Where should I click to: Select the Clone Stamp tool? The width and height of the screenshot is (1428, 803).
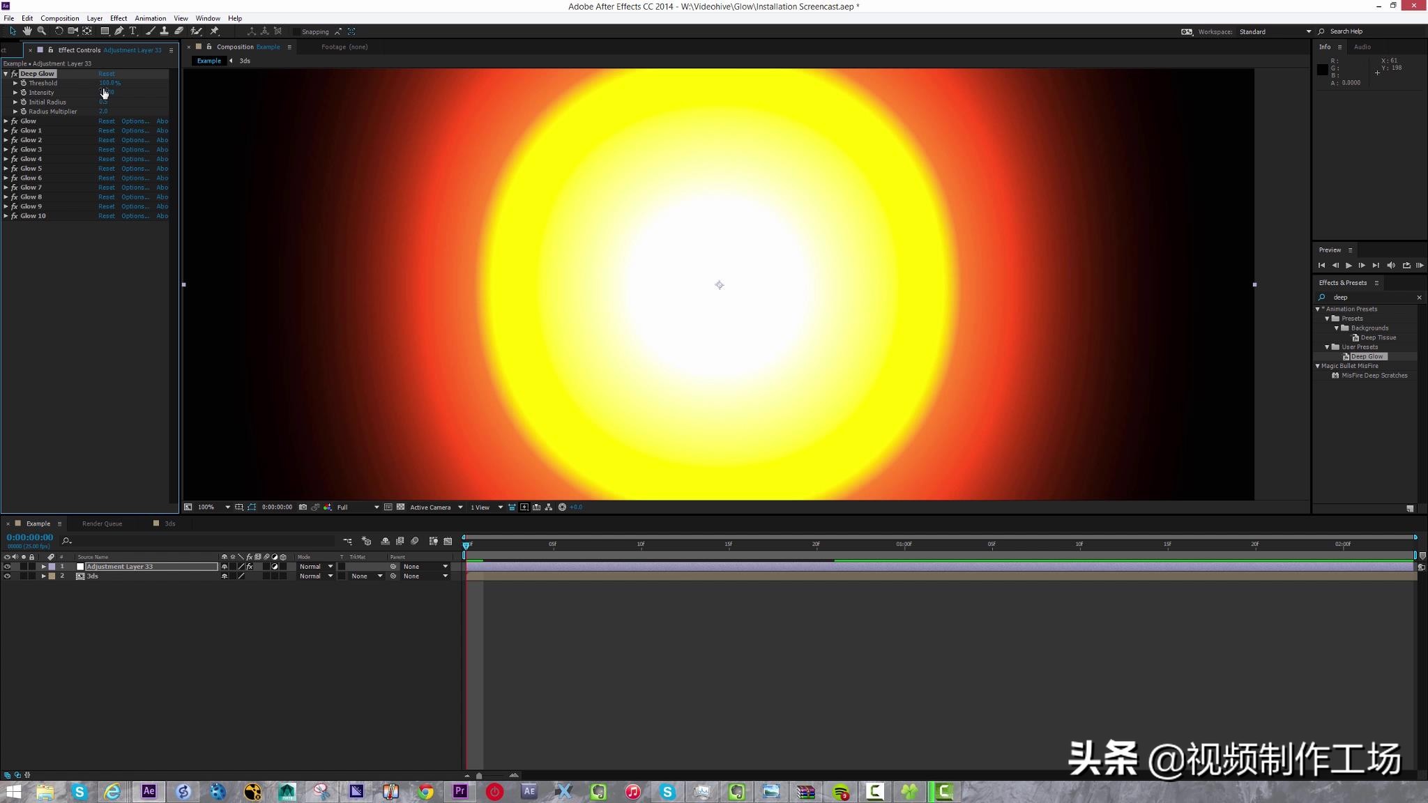pyautogui.click(x=164, y=31)
